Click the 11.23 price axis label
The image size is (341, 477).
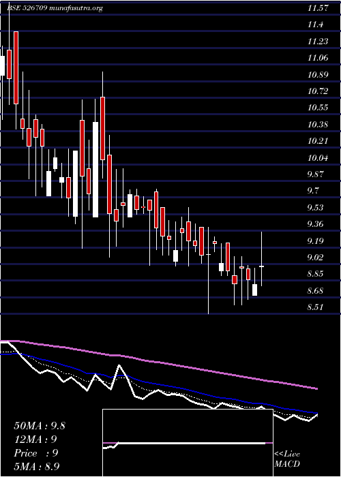[318, 42]
